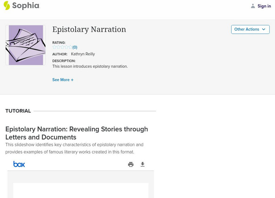The width and height of the screenshot is (275, 198).
Task: Click the Sophia logo
Action: click(21, 5)
